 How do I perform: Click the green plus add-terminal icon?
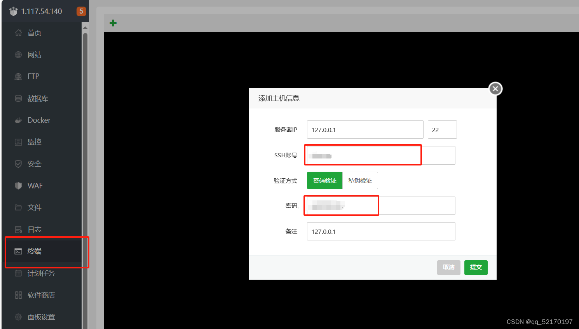113,23
